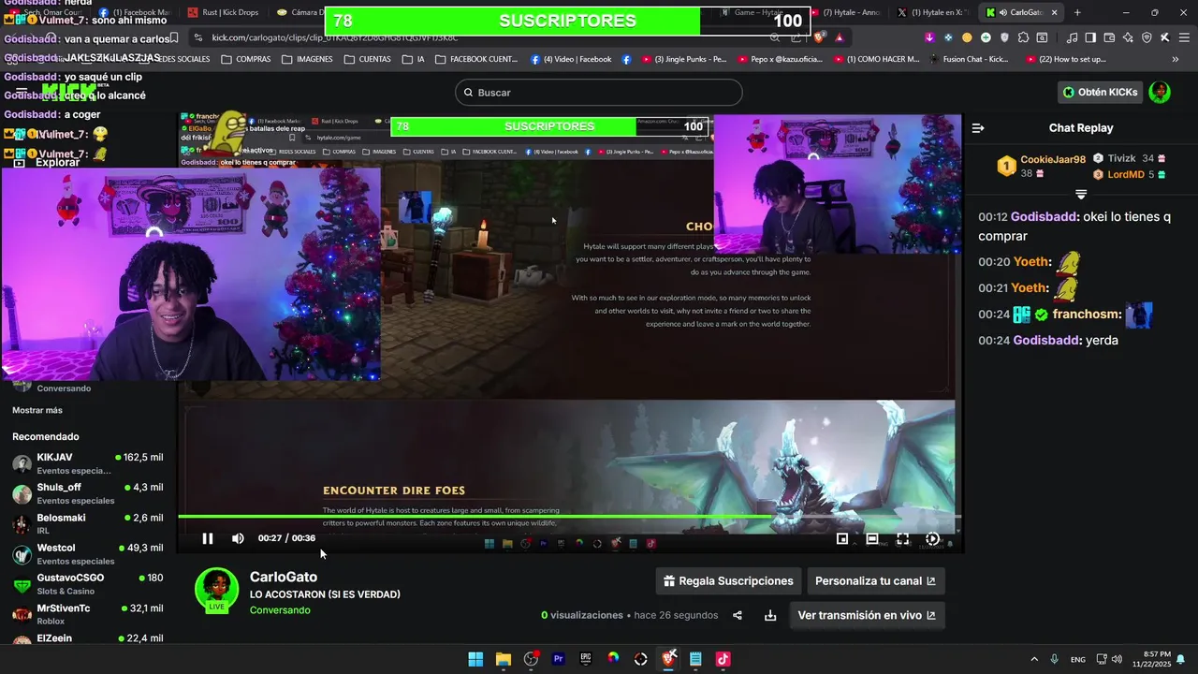This screenshot has width=1198, height=674.
Task: Open player playback settings icon
Action: coord(932,538)
